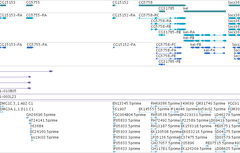Click EST GH26696.5prime
The image size is (240, 153).
[41, 115]
